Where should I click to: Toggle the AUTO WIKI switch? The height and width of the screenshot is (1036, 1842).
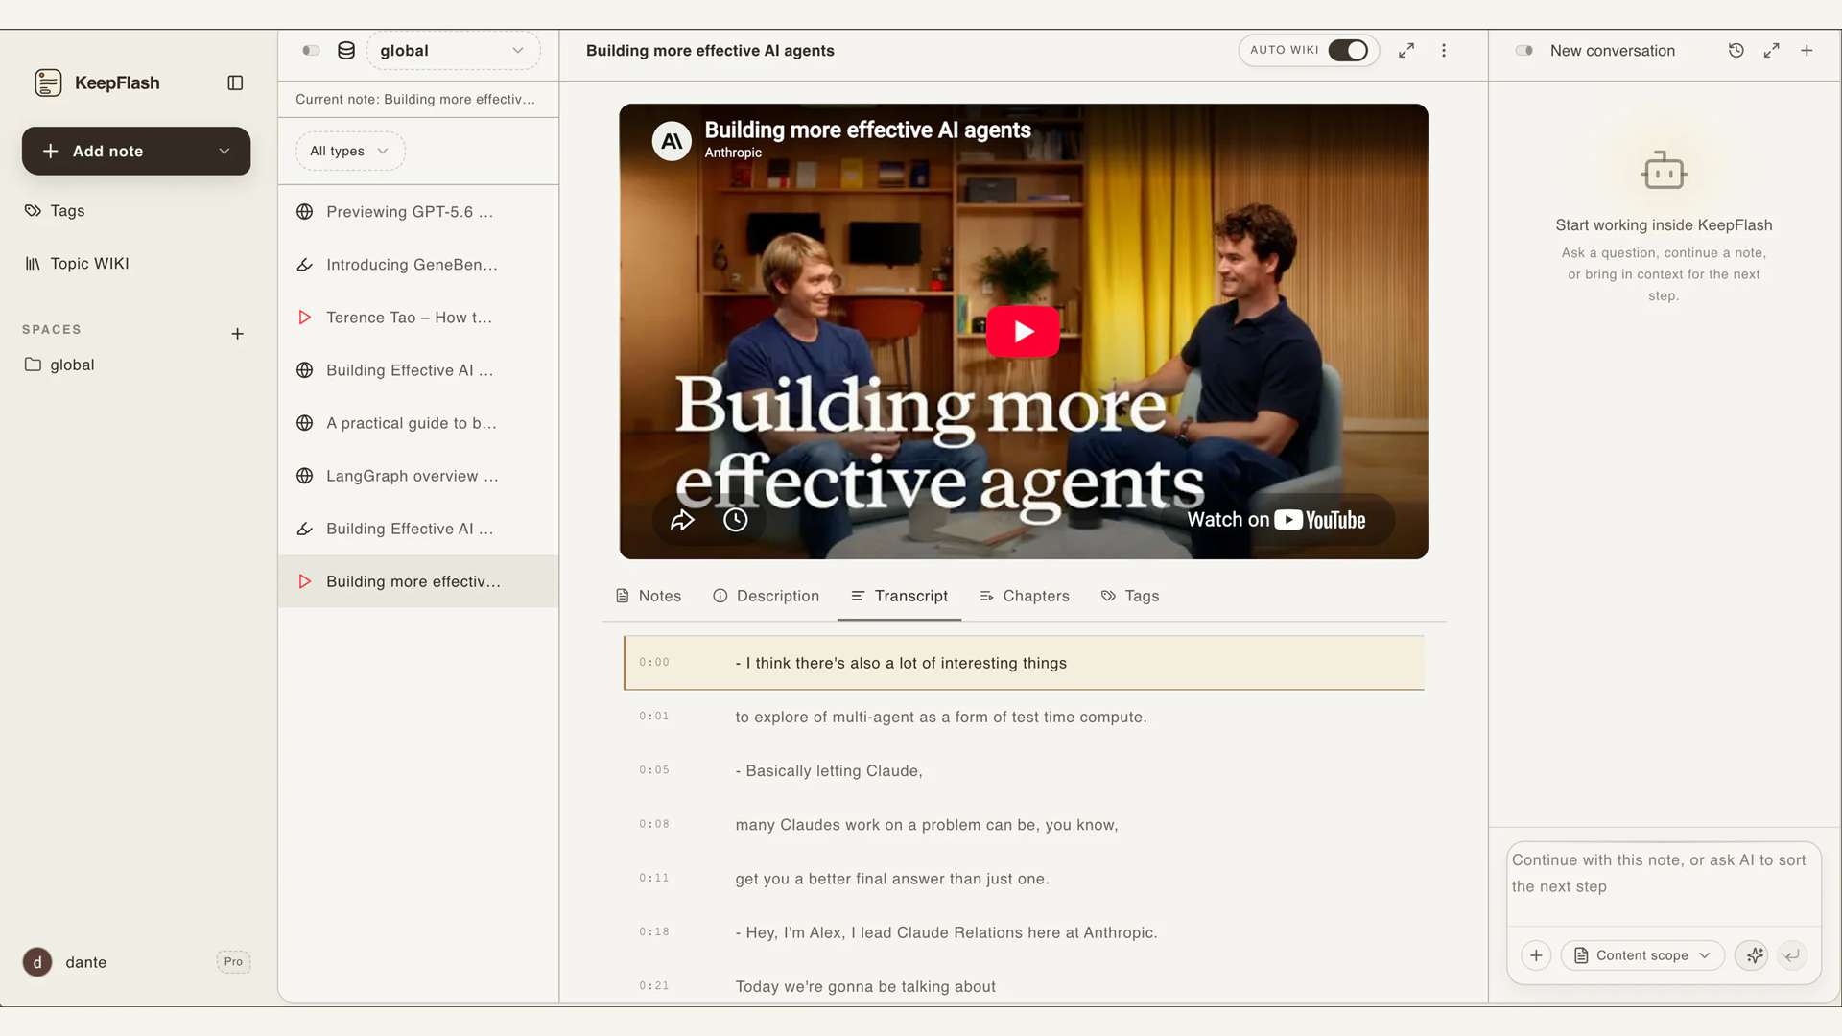tap(1348, 50)
